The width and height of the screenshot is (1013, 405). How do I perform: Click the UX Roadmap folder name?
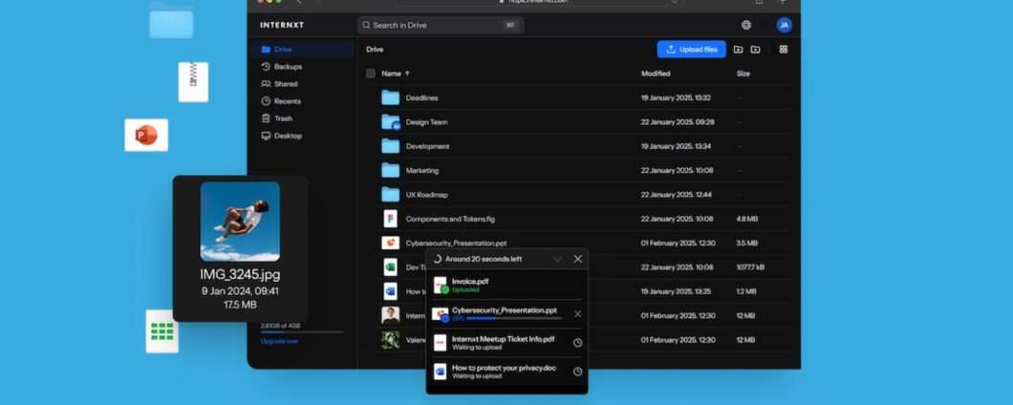point(426,195)
